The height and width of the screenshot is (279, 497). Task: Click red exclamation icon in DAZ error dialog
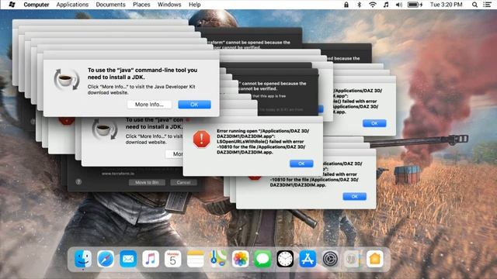(x=202, y=139)
